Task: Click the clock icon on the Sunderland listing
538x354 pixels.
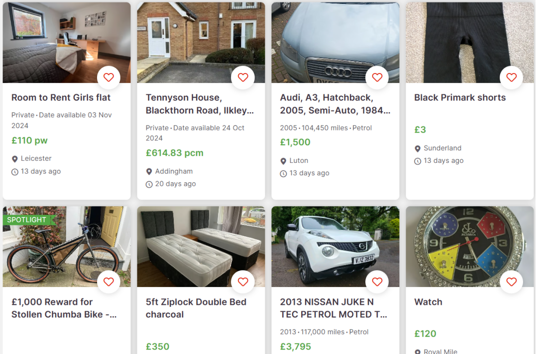Action: click(x=418, y=160)
